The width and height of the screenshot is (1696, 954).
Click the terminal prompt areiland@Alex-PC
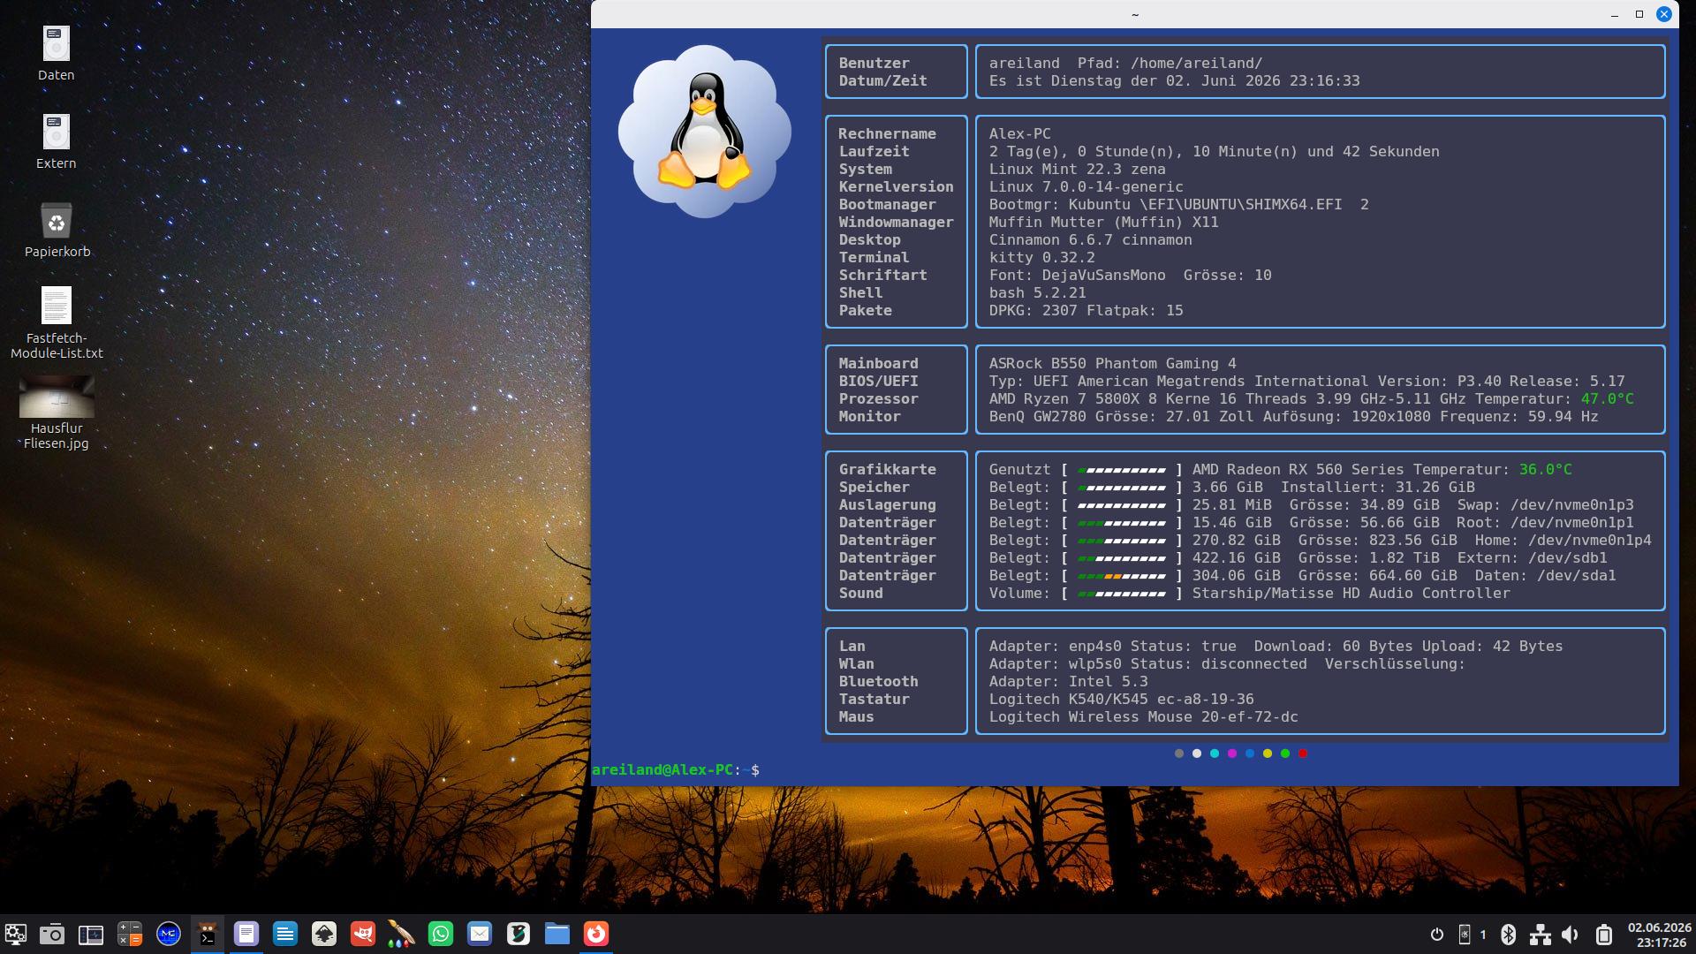click(662, 770)
